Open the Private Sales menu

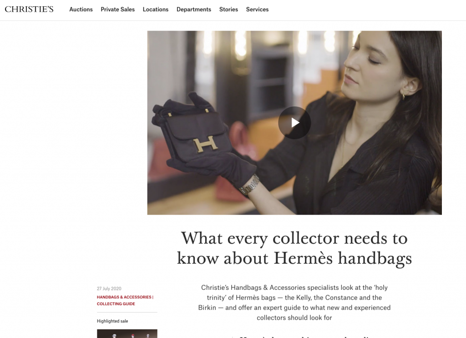[118, 10]
